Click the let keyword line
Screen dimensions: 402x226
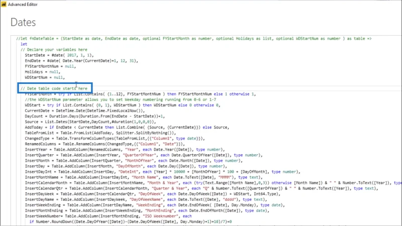click(x=24, y=44)
